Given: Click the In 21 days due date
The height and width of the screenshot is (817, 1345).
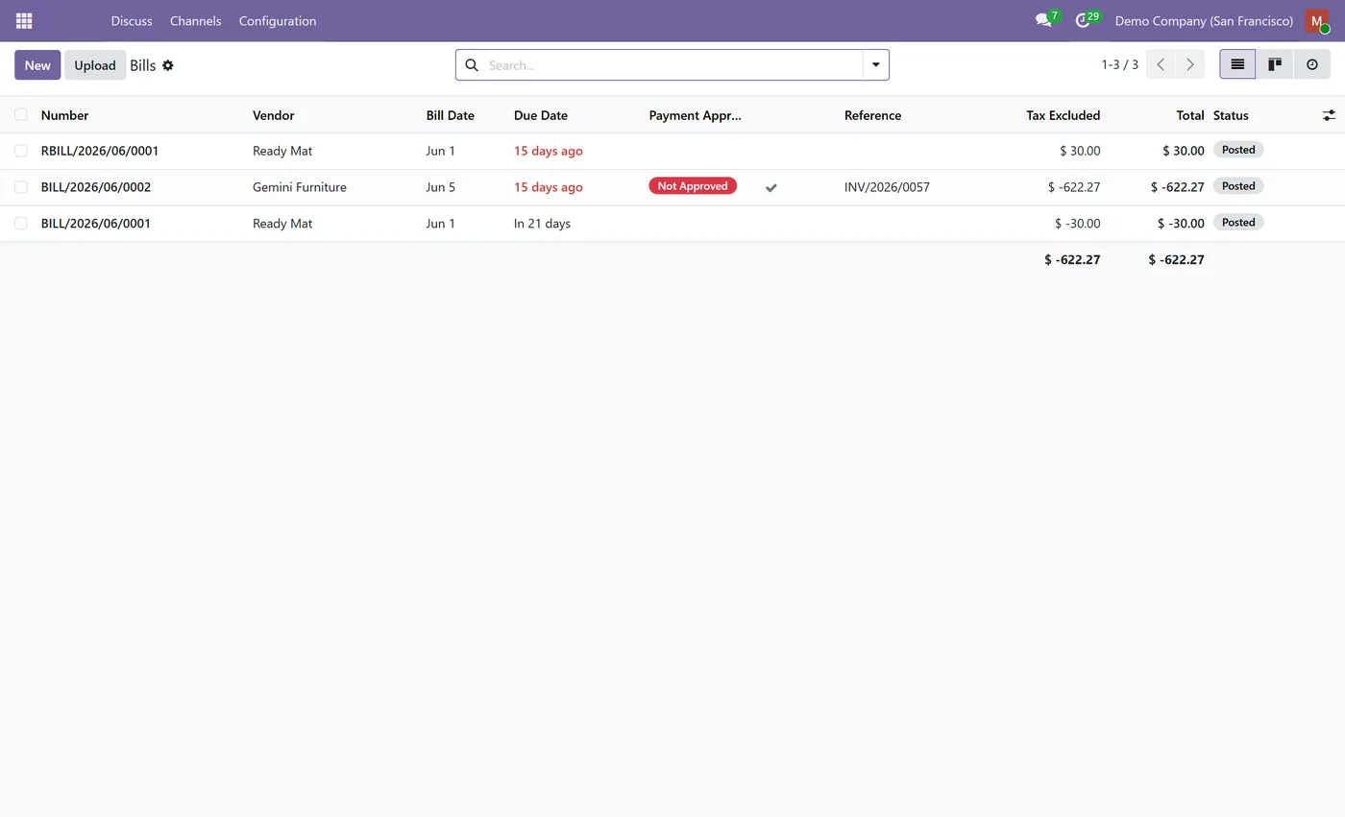Looking at the screenshot, I should click(x=542, y=224).
